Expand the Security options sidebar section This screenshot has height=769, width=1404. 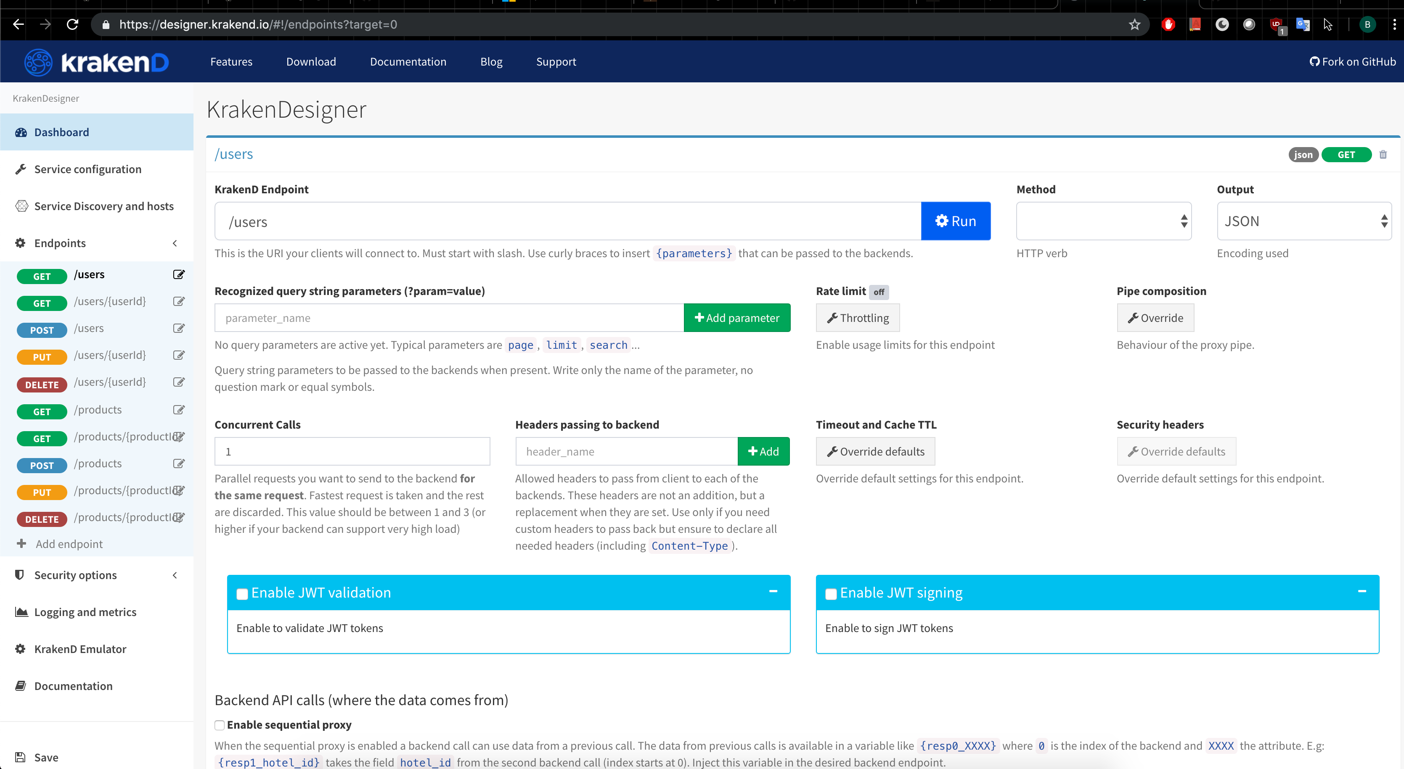pyautogui.click(x=175, y=575)
